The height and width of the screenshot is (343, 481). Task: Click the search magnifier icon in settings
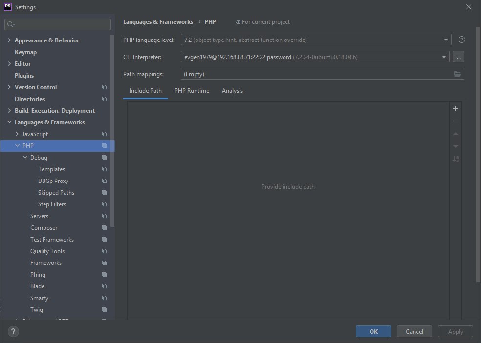coord(10,24)
